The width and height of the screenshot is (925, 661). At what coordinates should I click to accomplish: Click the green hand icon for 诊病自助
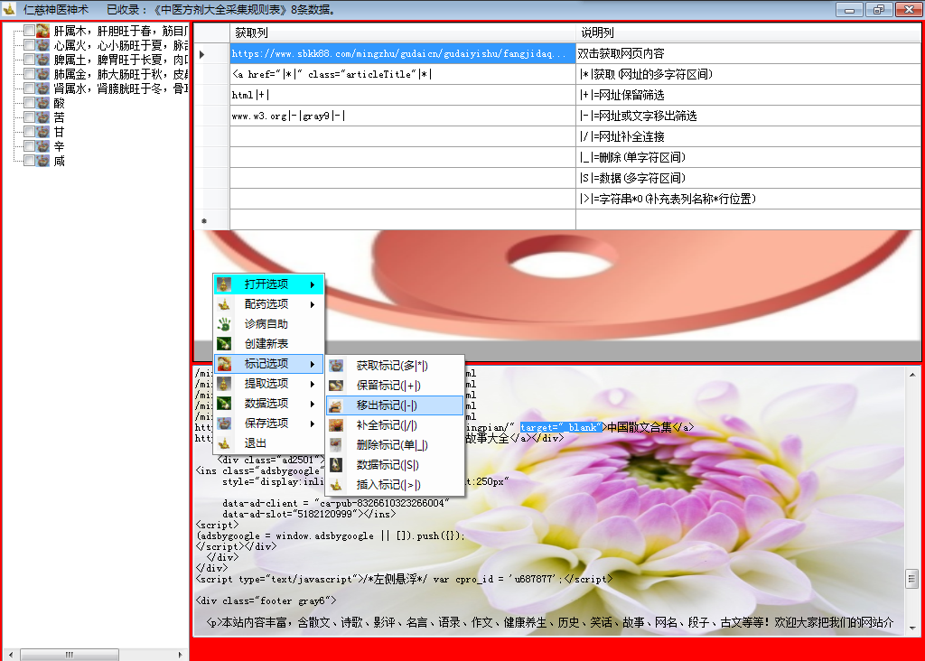224,323
